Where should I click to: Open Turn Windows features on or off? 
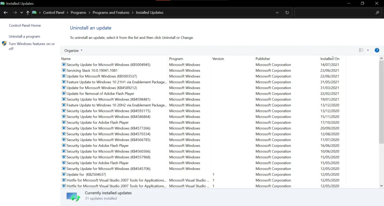[x=32, y=46]
